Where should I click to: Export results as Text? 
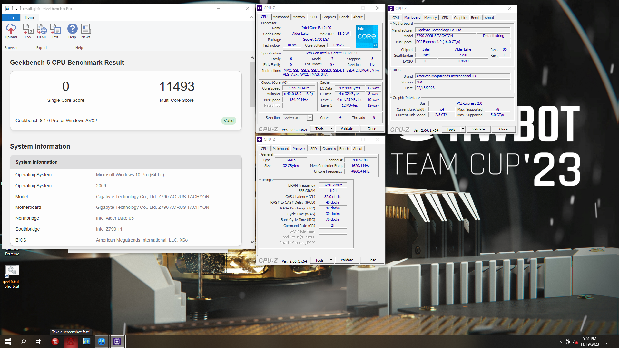click(55, 32)
